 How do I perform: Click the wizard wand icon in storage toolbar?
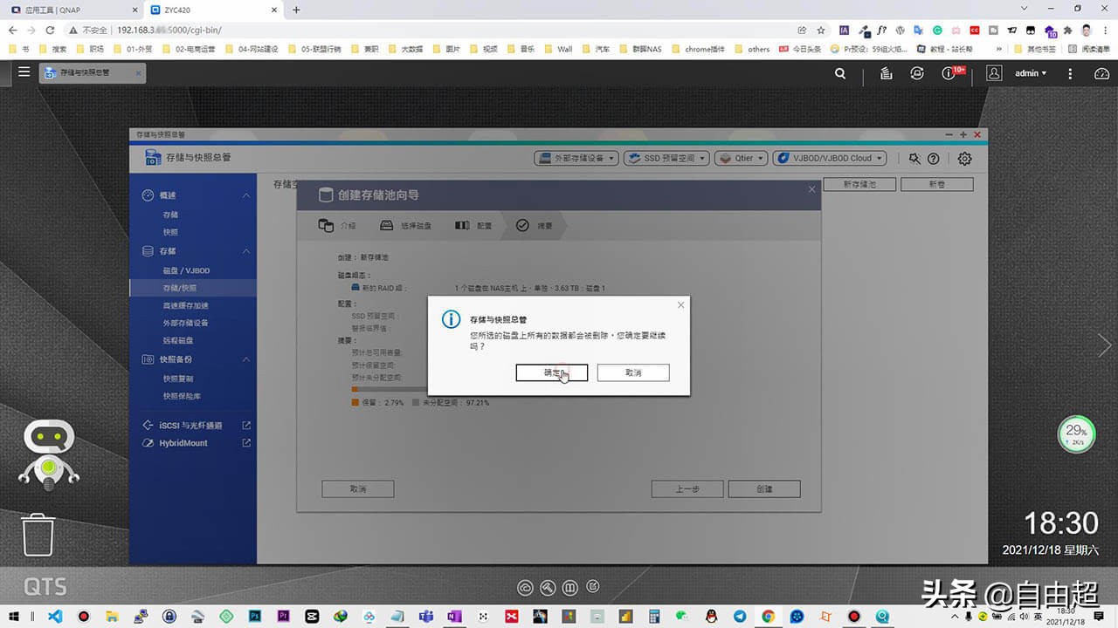tap(914, 158)
